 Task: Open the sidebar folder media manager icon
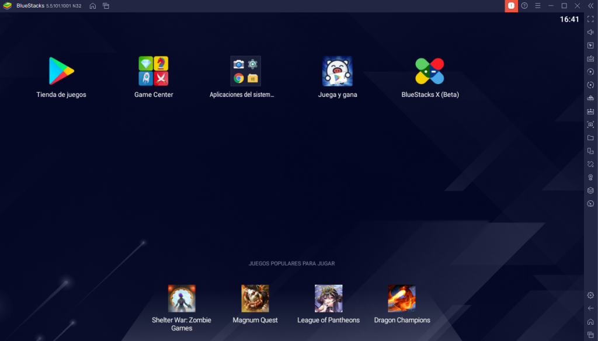(590, 138)
